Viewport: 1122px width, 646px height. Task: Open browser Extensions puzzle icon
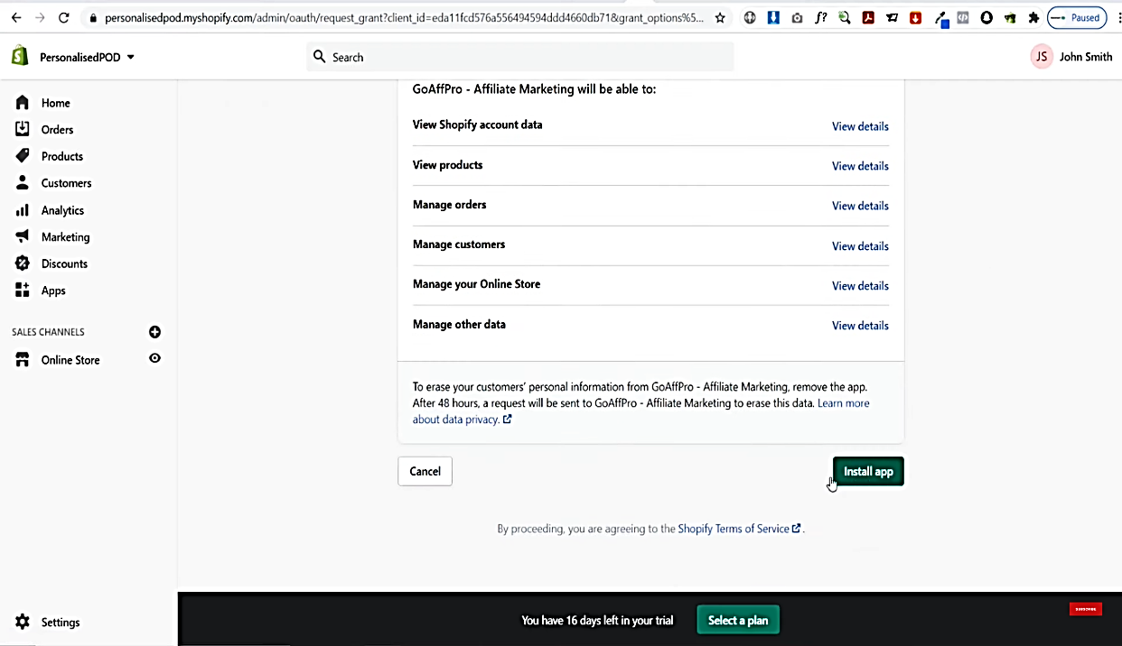coord(1033,17)
